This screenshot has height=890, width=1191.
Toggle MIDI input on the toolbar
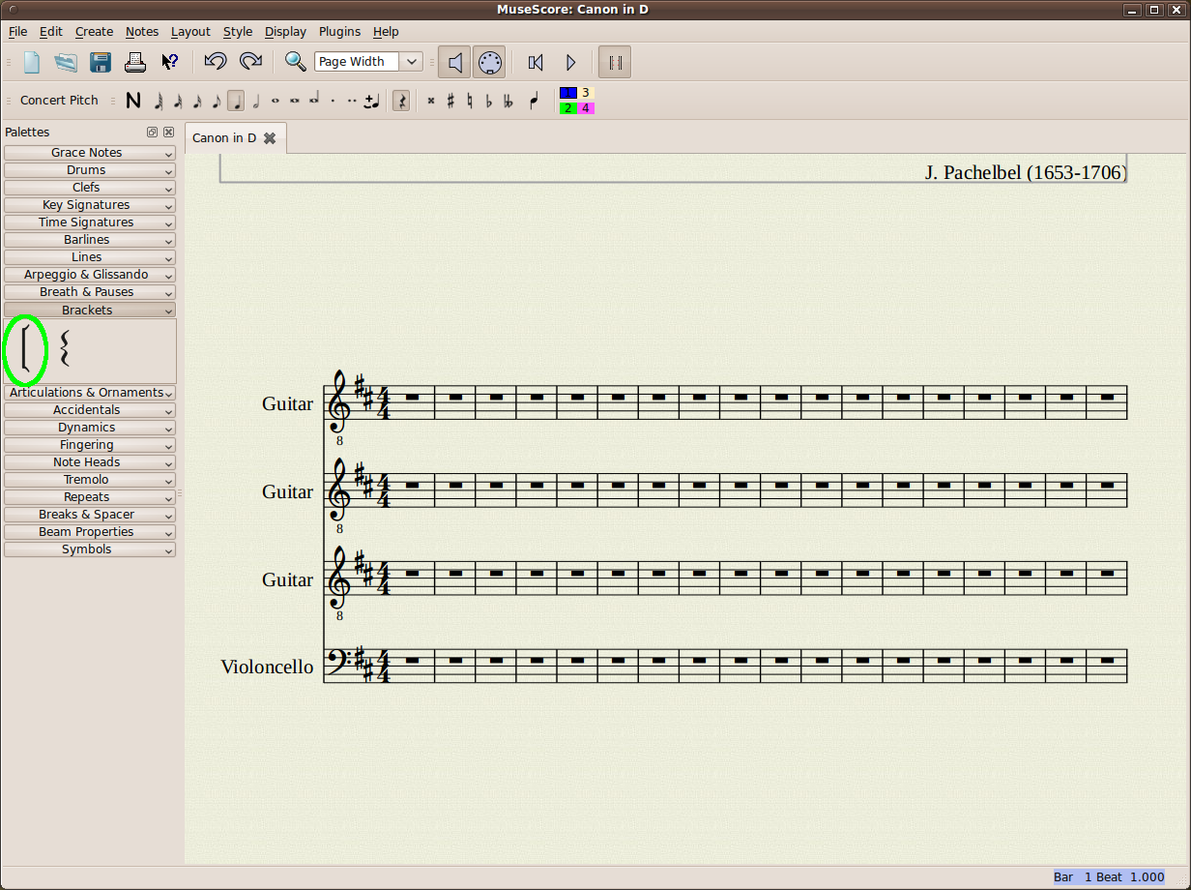[489, 62]
